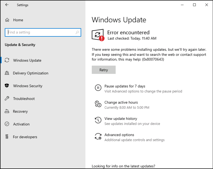Click the Pause updates for 7 days link
The height and width of the screenshot is (169, 213).
[125, 86]
